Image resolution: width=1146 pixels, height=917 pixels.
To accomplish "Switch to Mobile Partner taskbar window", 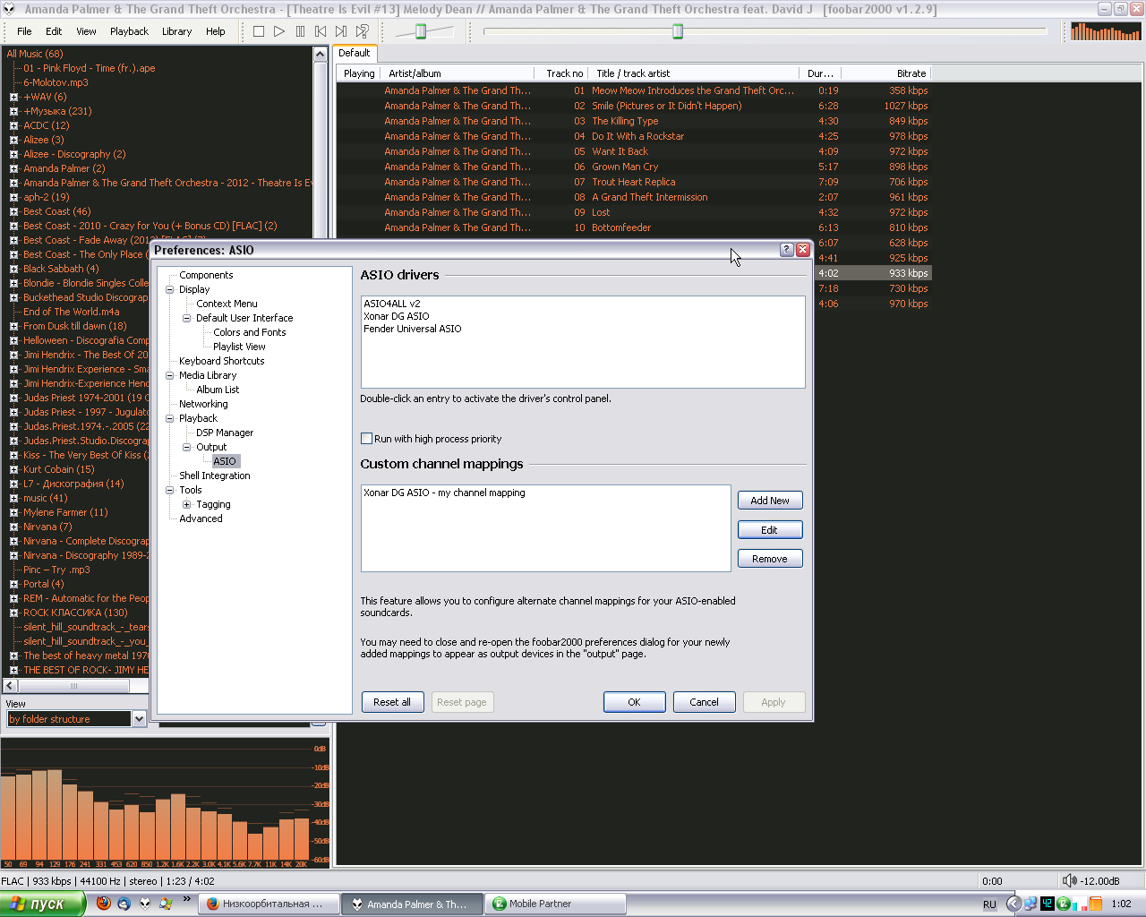I will pyautogui.click(x=555, y=904).
